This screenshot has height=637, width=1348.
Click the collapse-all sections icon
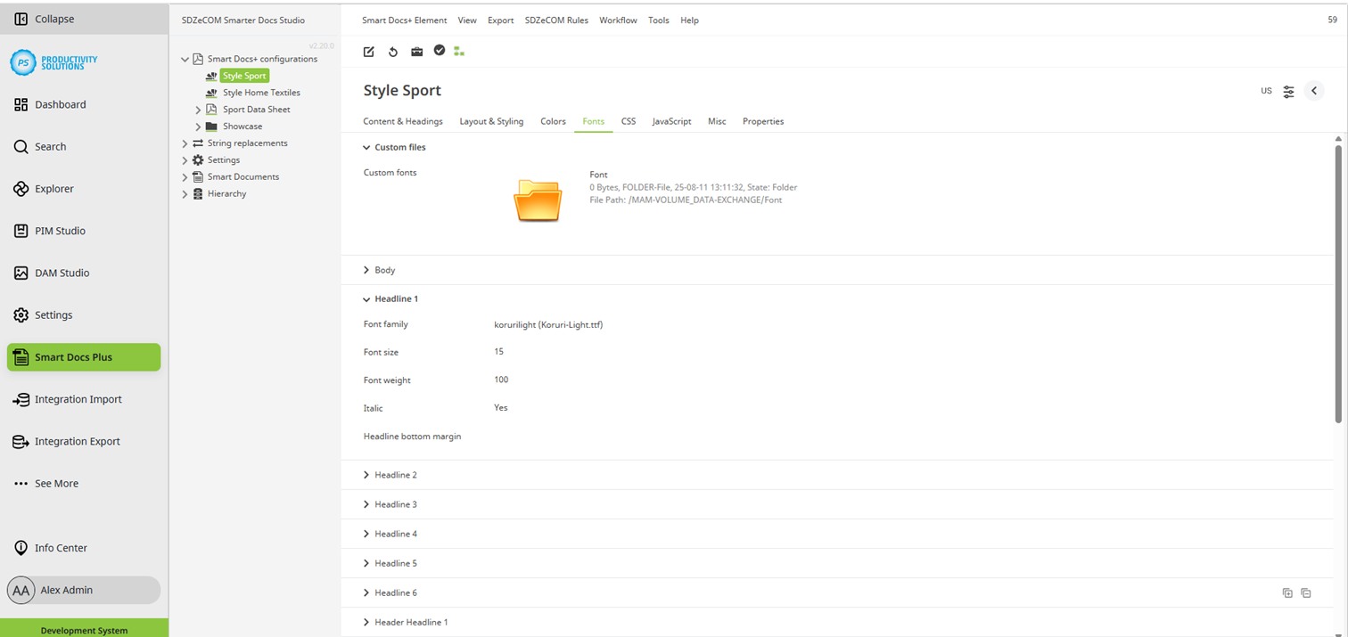(1306, 593)
